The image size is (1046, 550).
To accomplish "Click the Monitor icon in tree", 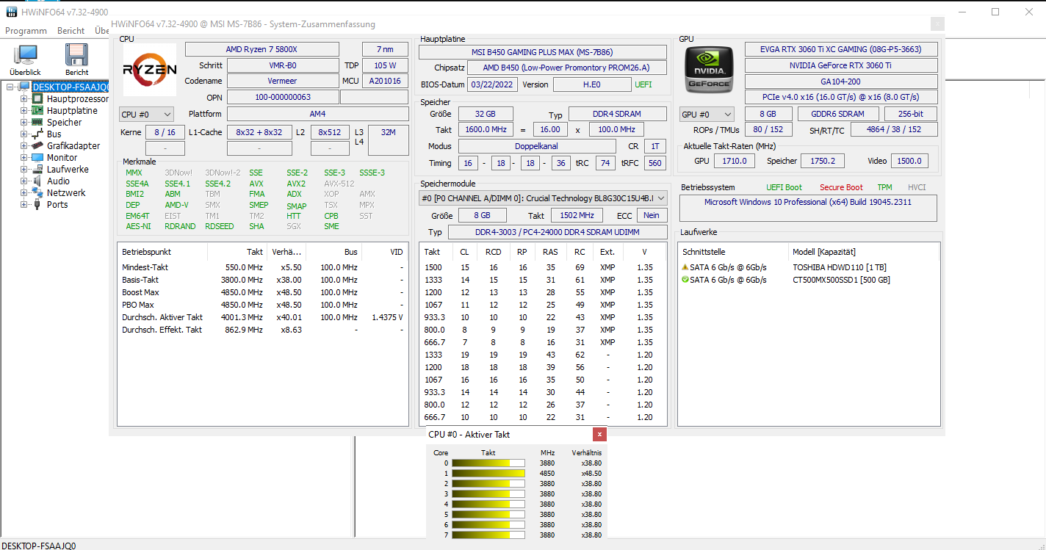I will (37, 158).
